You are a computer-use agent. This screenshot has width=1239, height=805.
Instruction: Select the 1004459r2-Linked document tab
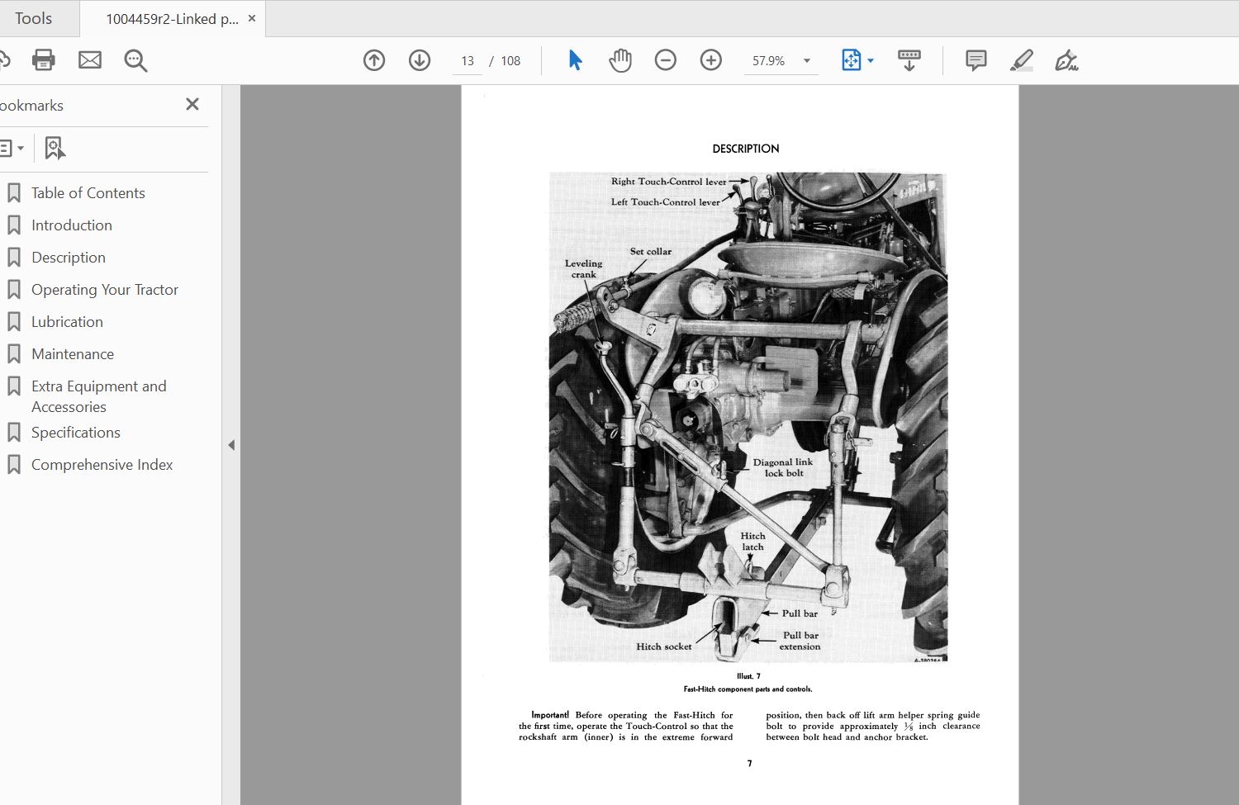pos(172,18)
